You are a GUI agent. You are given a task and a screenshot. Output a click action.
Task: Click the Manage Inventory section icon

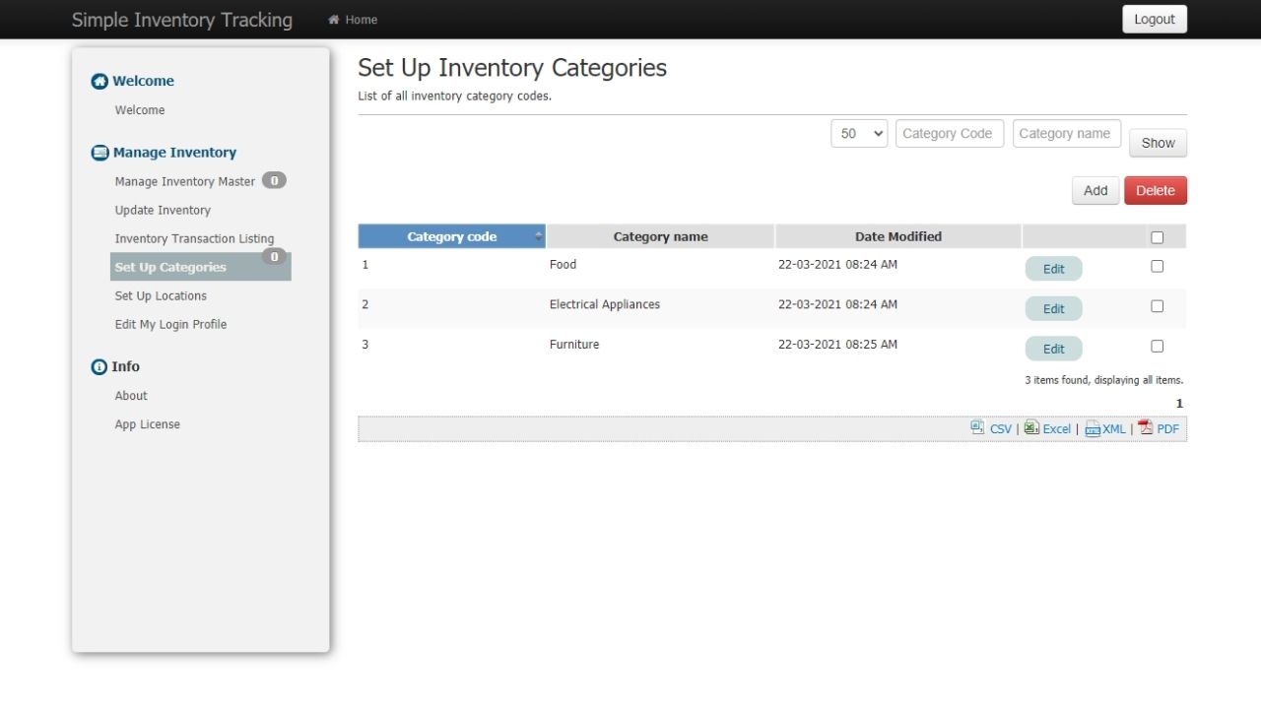(100, 153)
